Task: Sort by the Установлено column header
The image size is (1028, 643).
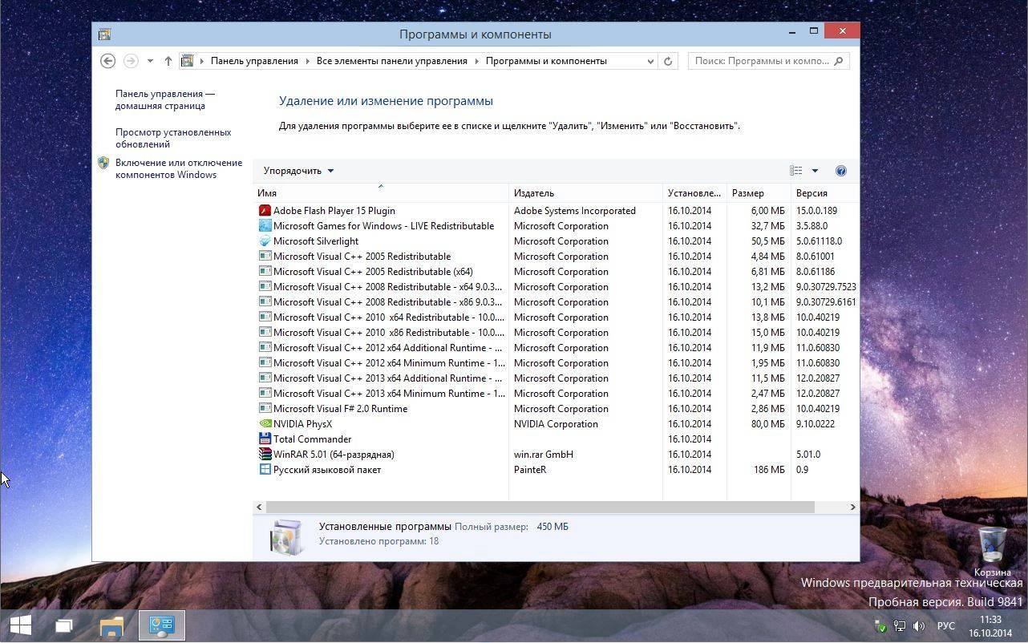Action: click(695, 193)
